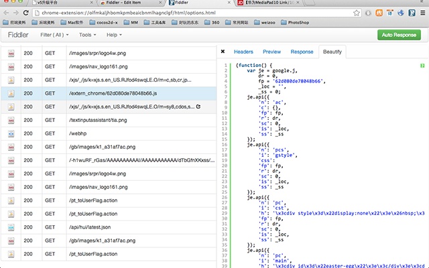Click the HTML file icon for /webhp
Viewport: 429px width, 268px height.
[x=11, y=133]
